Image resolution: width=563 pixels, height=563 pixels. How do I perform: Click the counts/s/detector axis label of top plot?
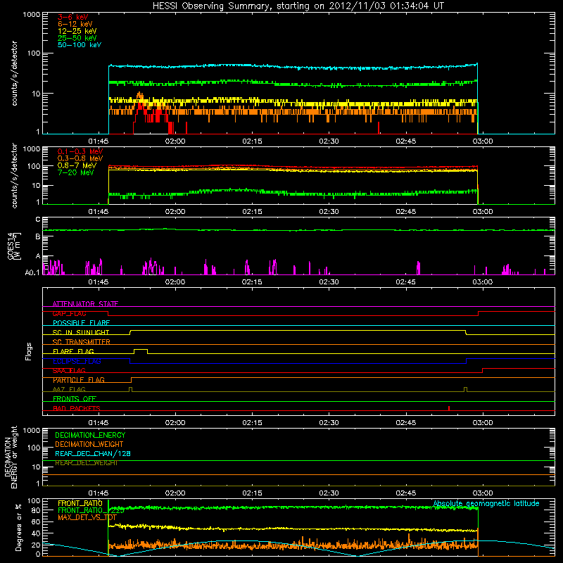(x=14, y=73)
